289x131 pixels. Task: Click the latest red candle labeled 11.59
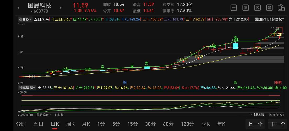pyautogui.click(x=280, y=30)
